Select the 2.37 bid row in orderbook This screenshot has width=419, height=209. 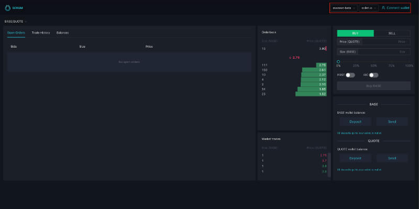(294, 74)
